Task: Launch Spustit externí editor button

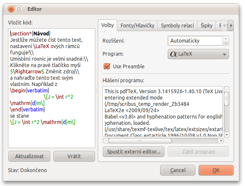Action: point(134,151)
